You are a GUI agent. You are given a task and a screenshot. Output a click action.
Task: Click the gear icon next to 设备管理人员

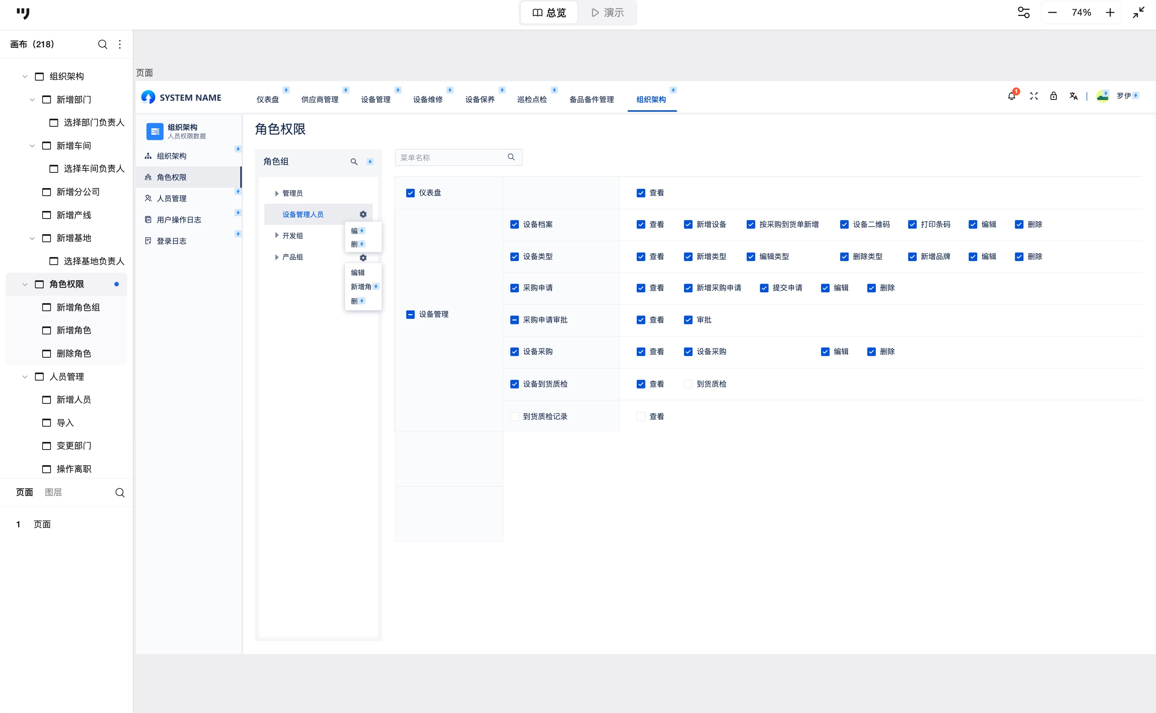[x=363, y=215]
